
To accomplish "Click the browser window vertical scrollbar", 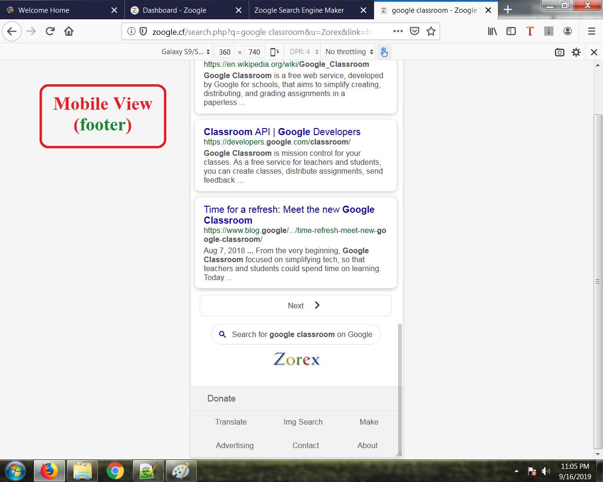I will pos(598,282).
